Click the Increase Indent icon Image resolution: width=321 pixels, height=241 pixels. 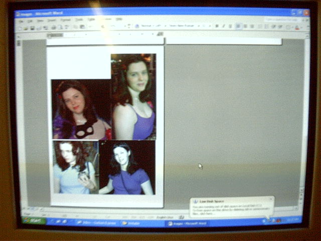coord(280,27)
